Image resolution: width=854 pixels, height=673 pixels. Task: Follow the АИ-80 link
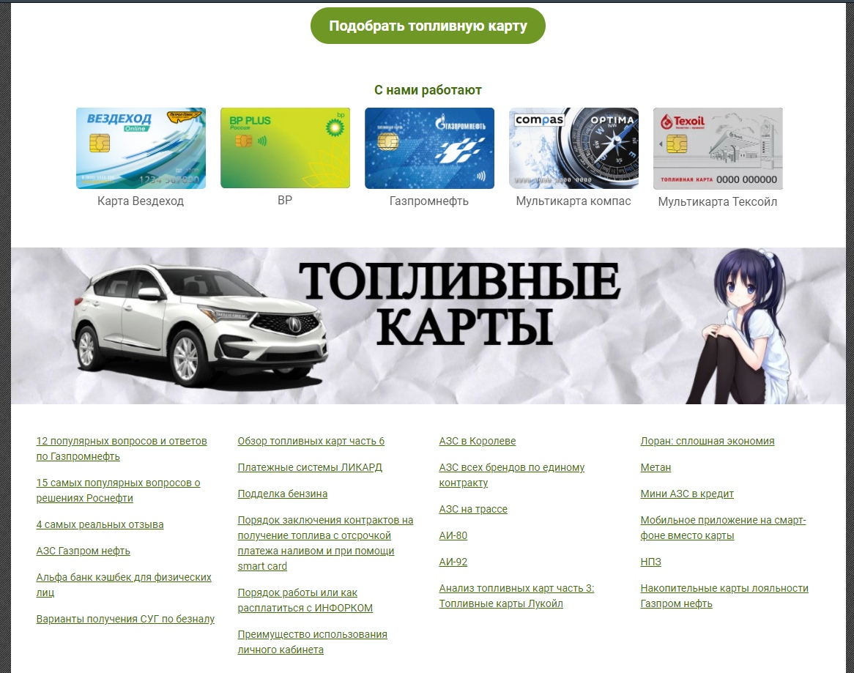(x=453, y=535)
